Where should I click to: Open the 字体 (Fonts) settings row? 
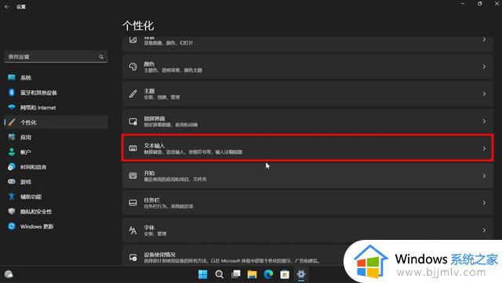[307, 230]
